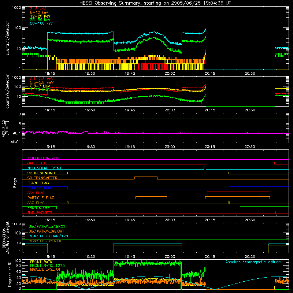Select the 0.3-0.8 MeV legend label
The height and width of the screenshot is (293, 293).
(42, 82)
